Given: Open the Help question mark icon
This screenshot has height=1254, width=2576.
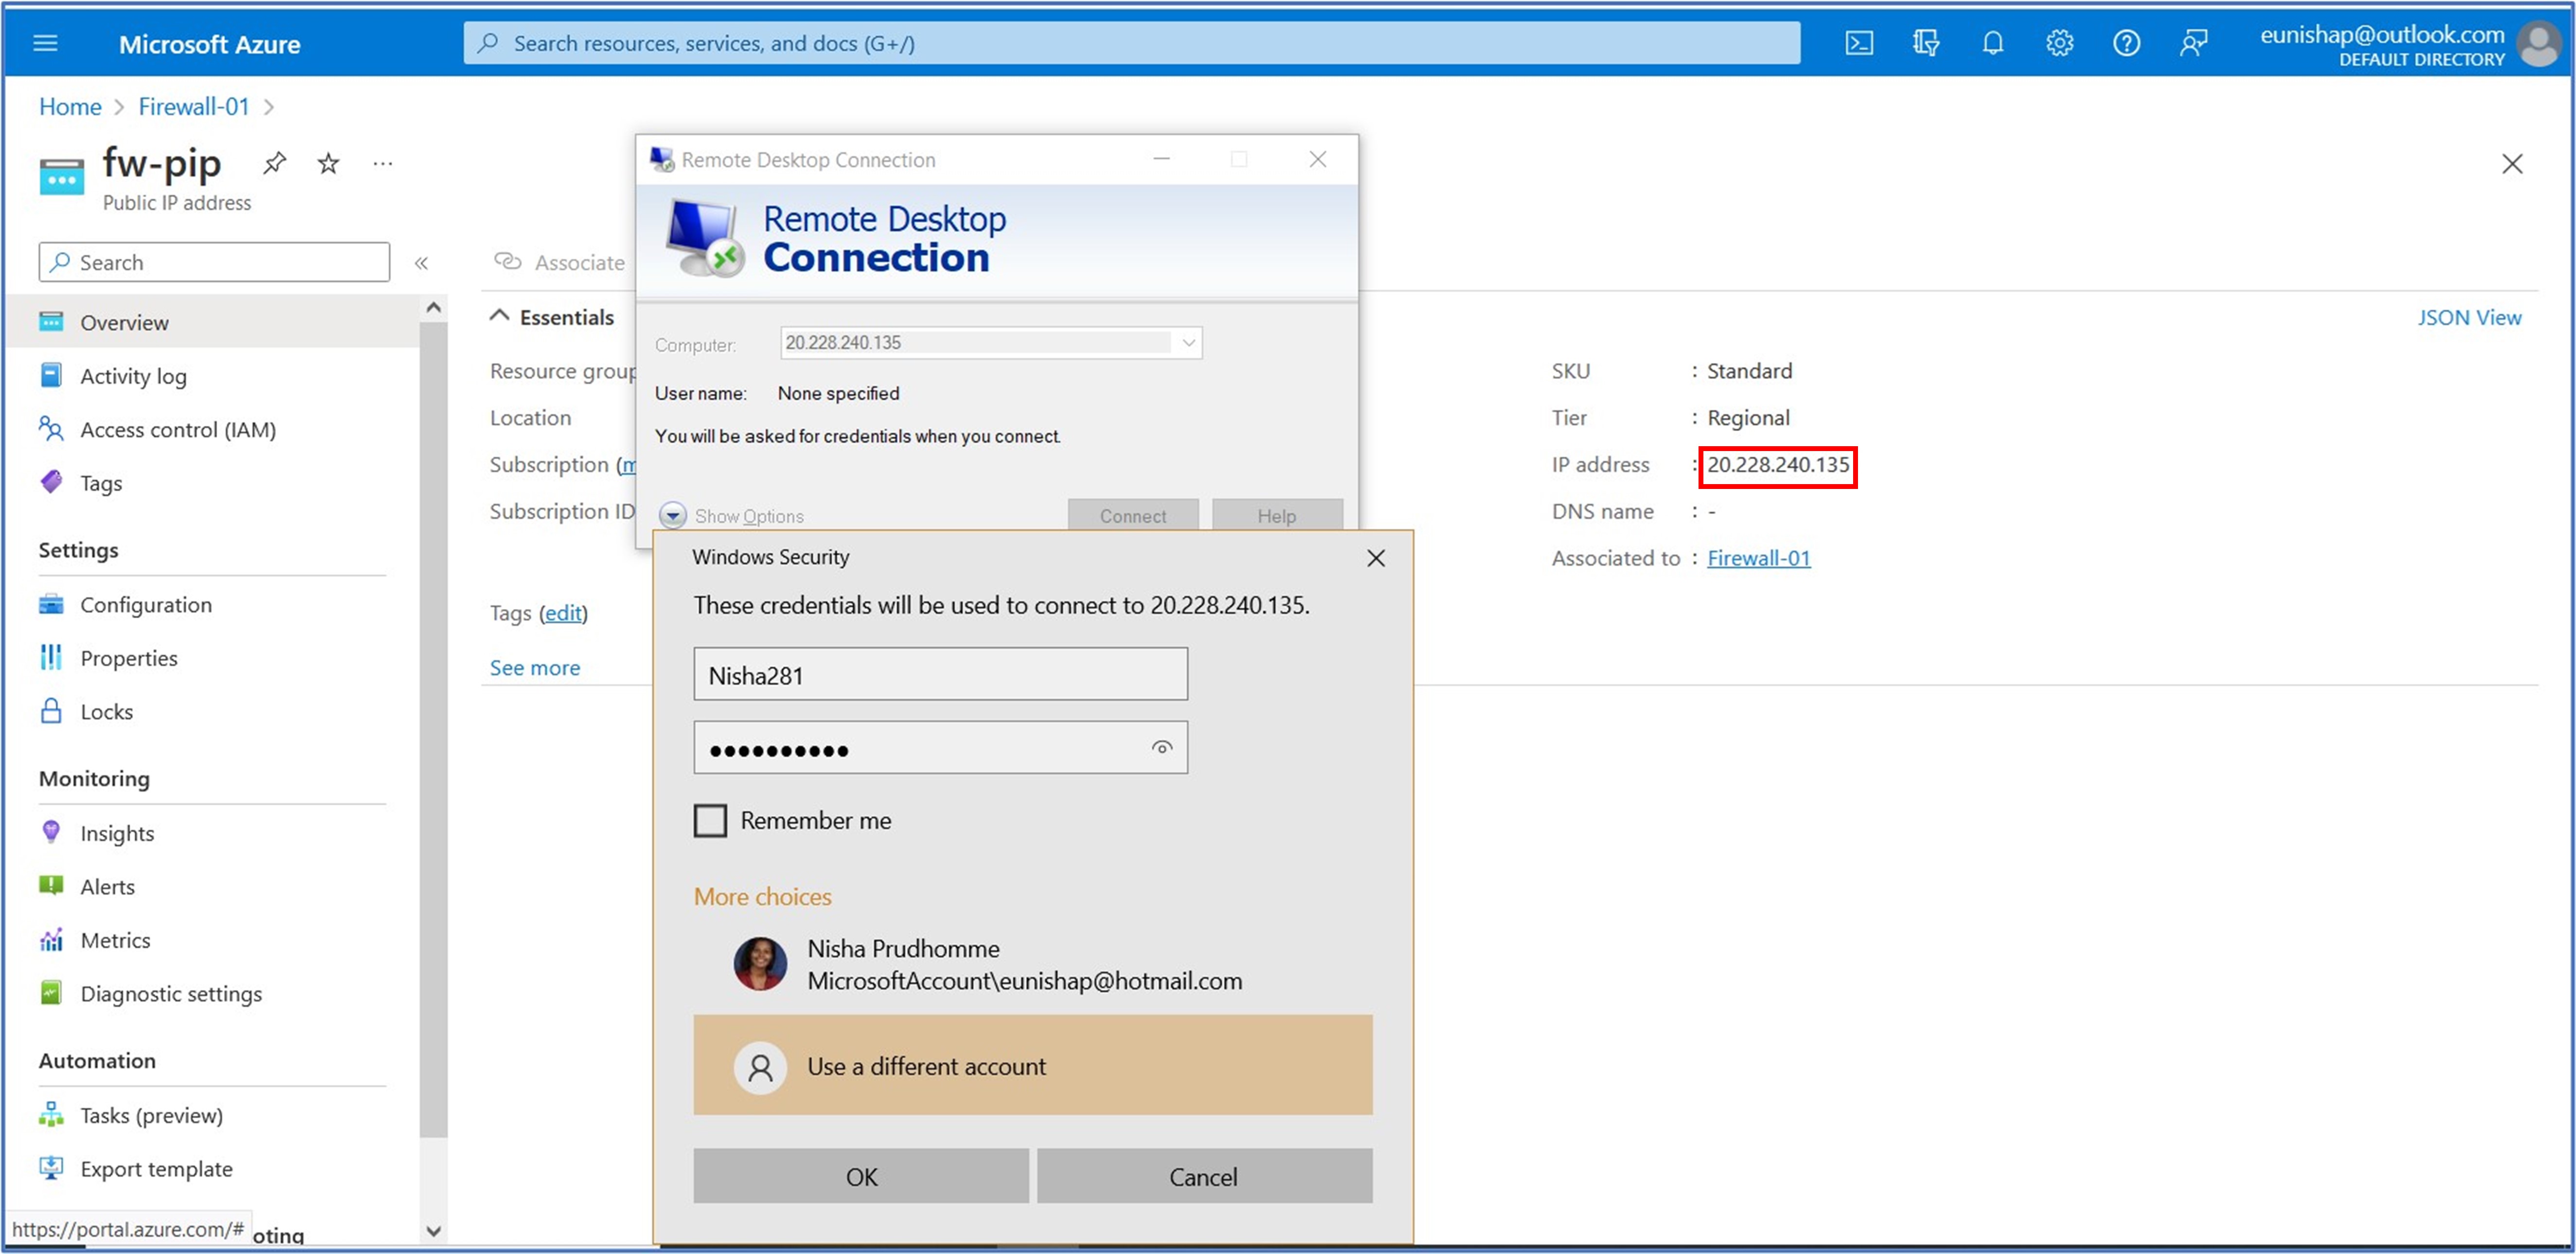Looking at the screenshot, I should tap(2125, 42).
